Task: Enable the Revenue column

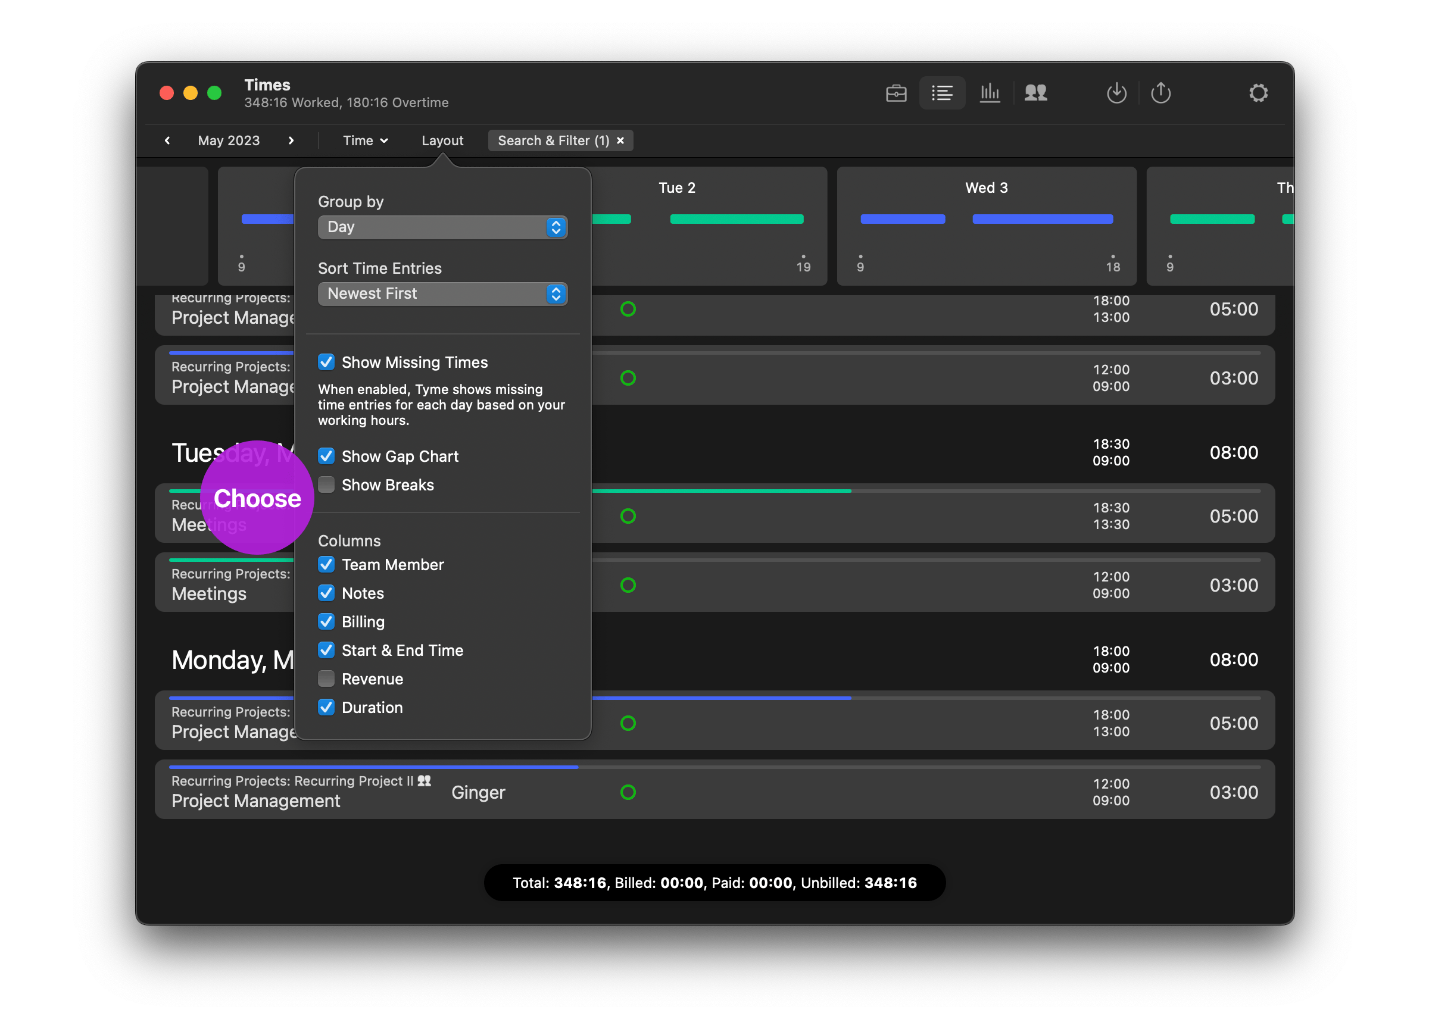Action: point(326,680)
